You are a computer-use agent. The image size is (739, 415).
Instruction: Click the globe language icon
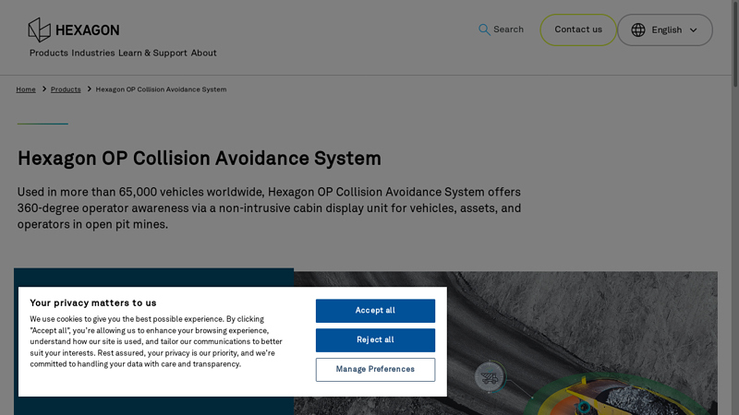638,30
